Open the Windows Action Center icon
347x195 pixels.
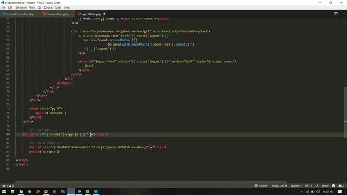[x=340, y=191]
